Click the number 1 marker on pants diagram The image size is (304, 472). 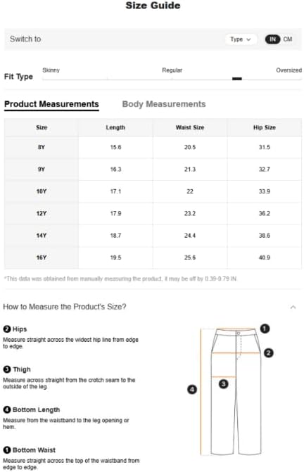265,329
